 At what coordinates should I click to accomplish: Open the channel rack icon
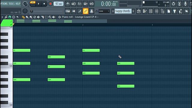151,11
